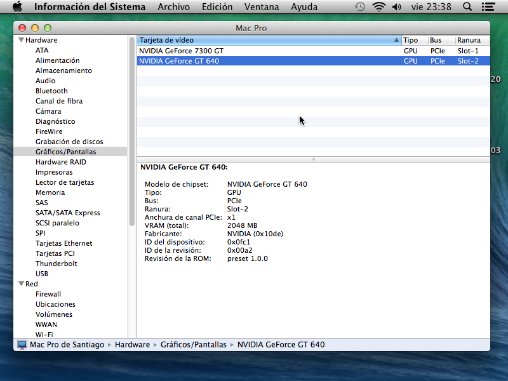Open the Edición menu
The image size is (508, 381).
tap(217, 7)
